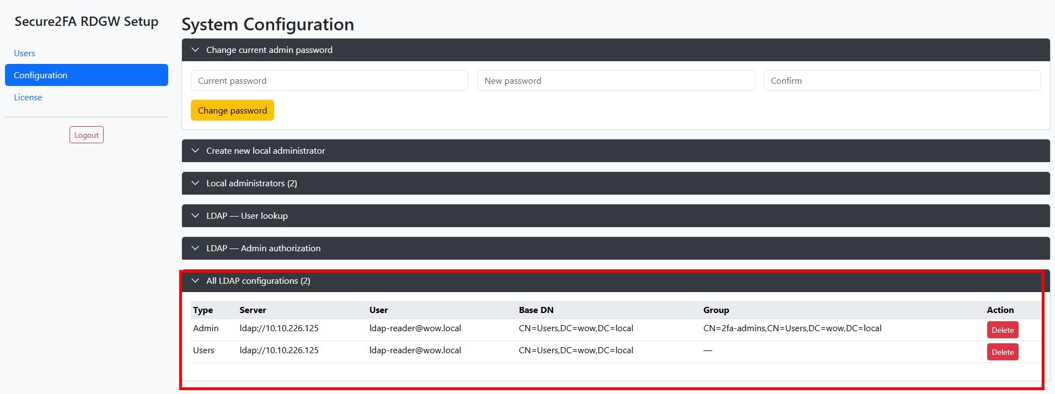Open the Users page from sidebar
The image size is (1055, 394).
24,53
